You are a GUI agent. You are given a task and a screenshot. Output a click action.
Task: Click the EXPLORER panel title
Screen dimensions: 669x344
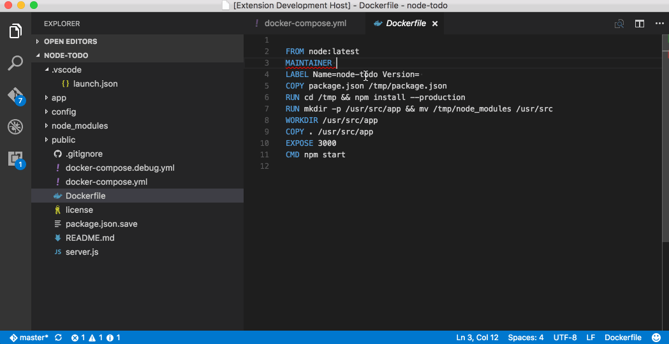click(62, 24)
